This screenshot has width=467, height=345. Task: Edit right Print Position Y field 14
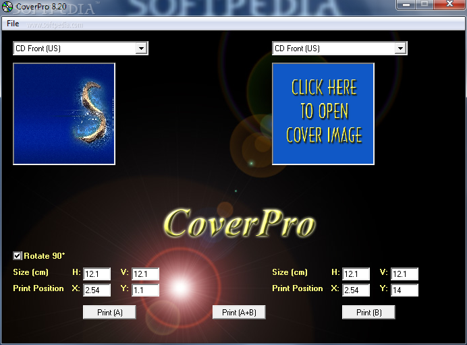point(404,290)
